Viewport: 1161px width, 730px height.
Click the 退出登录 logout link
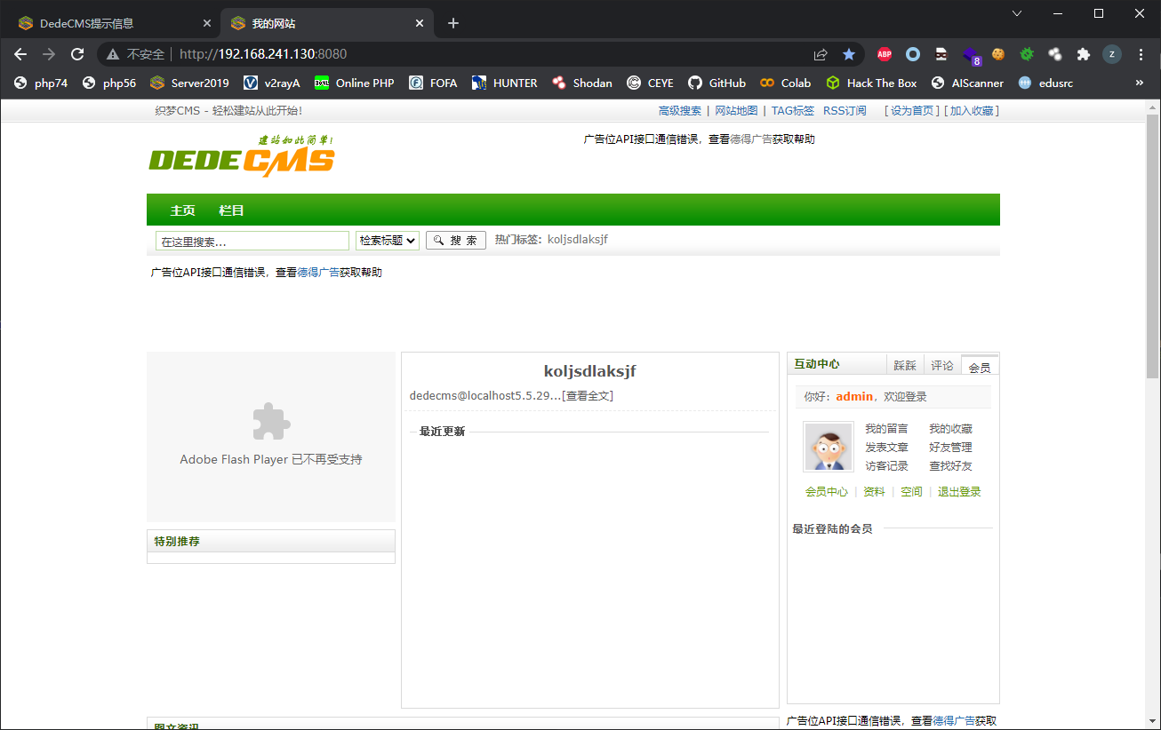coord(958,489)
